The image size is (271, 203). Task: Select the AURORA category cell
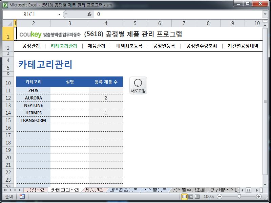pos(33,98)
